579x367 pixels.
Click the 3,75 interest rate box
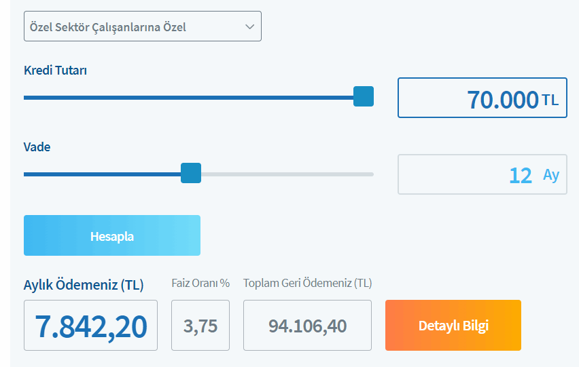[x=200, y=326]
